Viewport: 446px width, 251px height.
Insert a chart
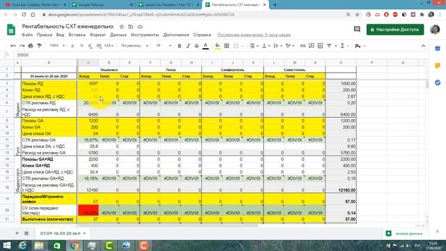[x=321, y=46]
